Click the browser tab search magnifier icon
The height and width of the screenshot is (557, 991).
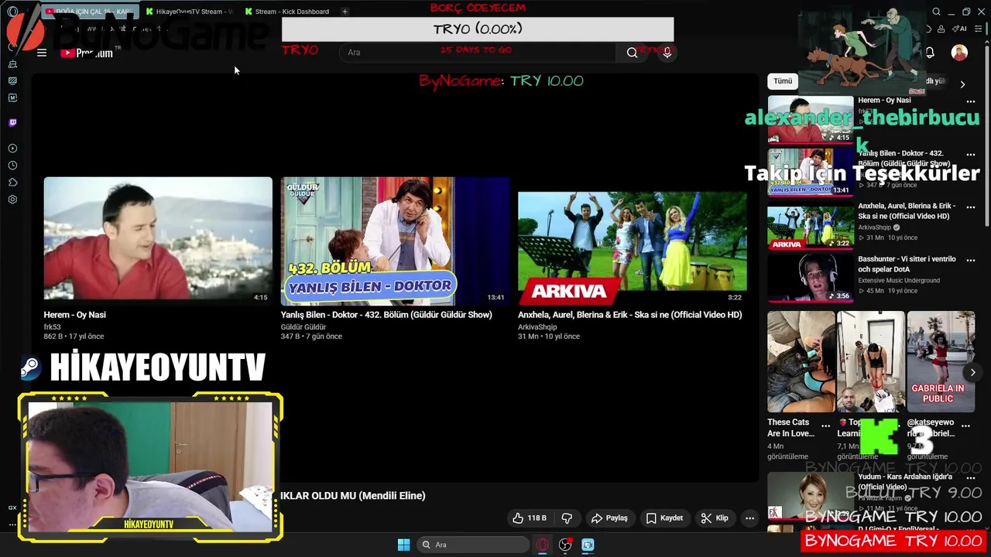936,12
